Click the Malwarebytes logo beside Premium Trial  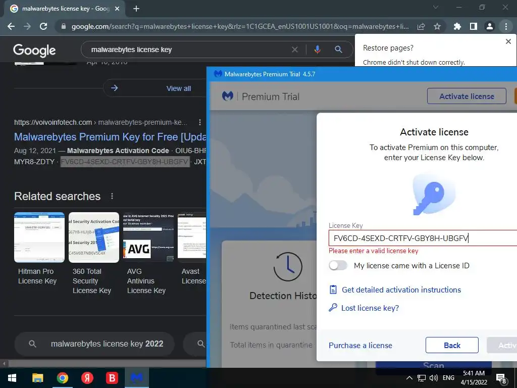228,96
